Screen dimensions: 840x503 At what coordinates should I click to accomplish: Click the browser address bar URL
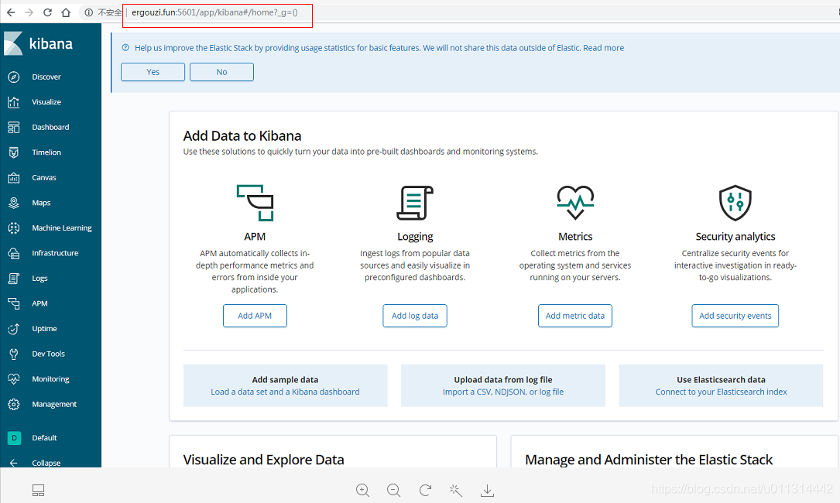[x=214, y=12]
